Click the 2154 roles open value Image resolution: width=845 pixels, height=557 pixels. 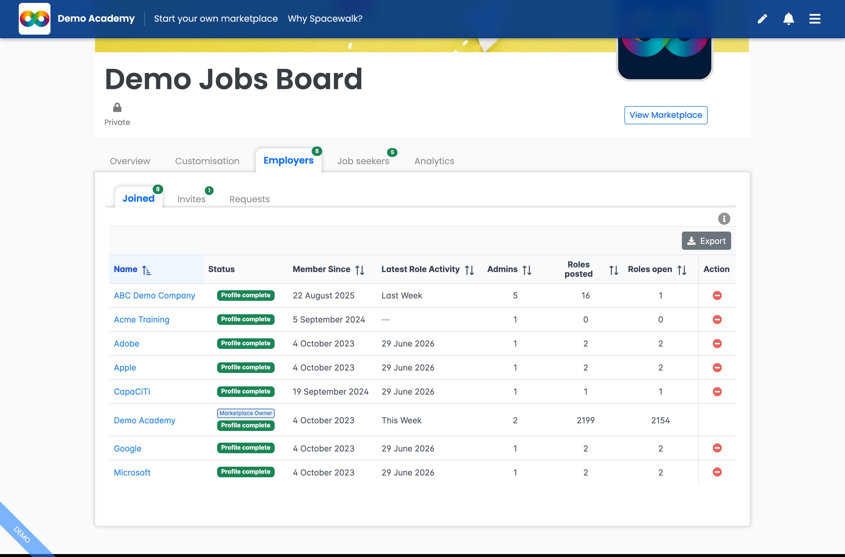[x=660, y=420]
